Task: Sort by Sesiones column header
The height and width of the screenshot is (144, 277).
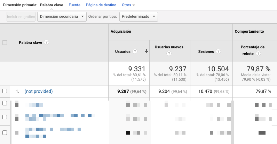Action: point(206,51)
